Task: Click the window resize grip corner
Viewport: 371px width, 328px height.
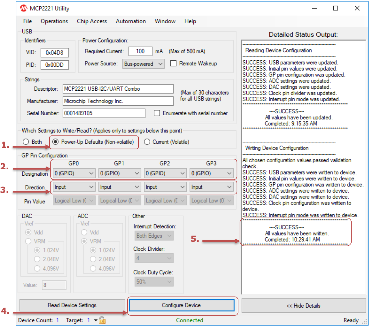Action: (365, 322)
